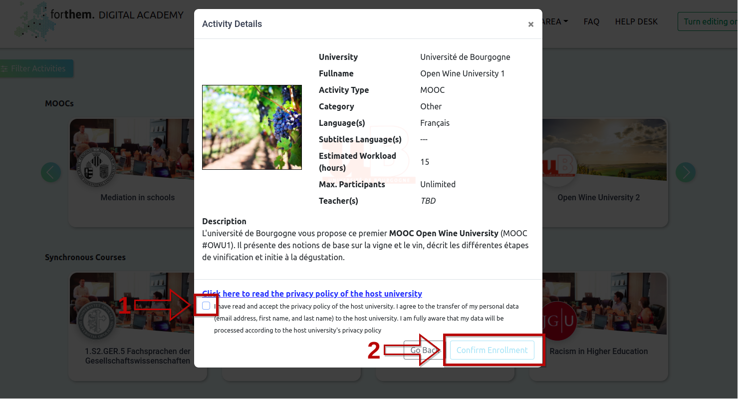Click the uB logo on Open Wine University 2

tap(558, 168)
